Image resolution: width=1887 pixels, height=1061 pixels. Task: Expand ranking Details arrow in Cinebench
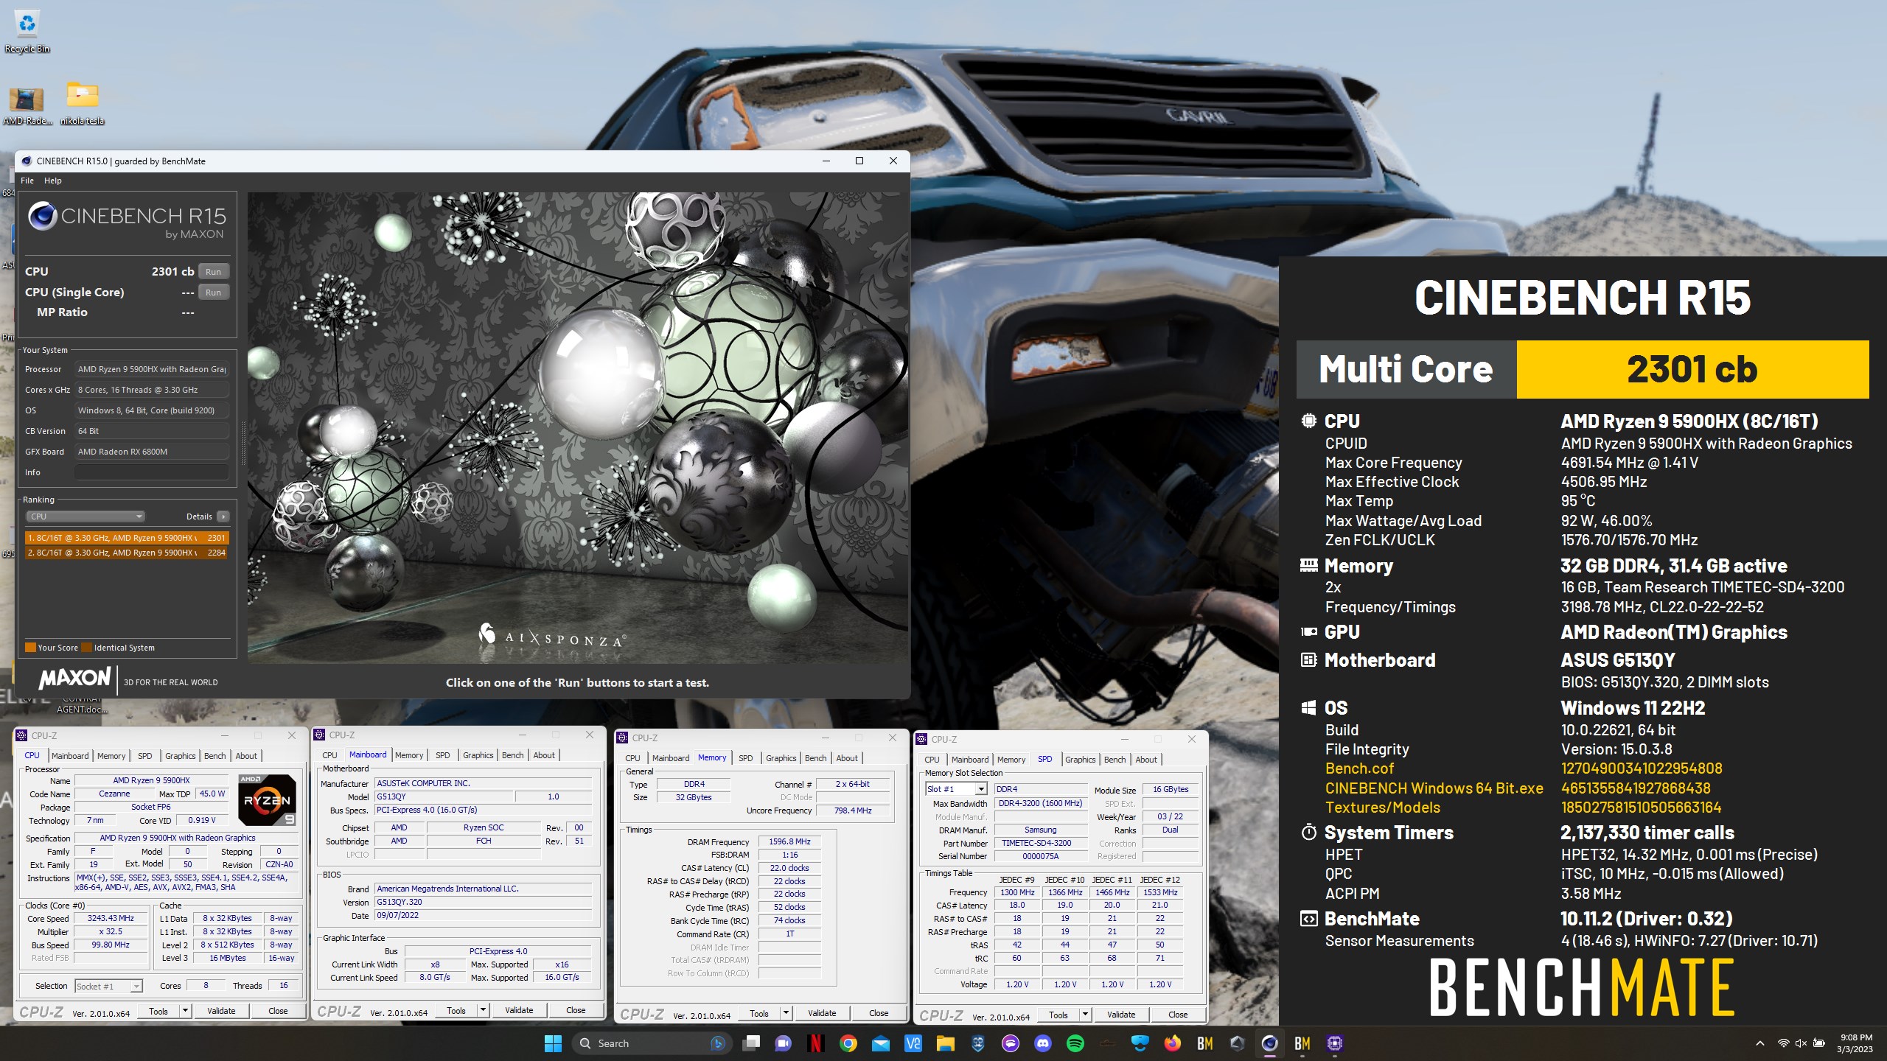[x=223, y=517]
